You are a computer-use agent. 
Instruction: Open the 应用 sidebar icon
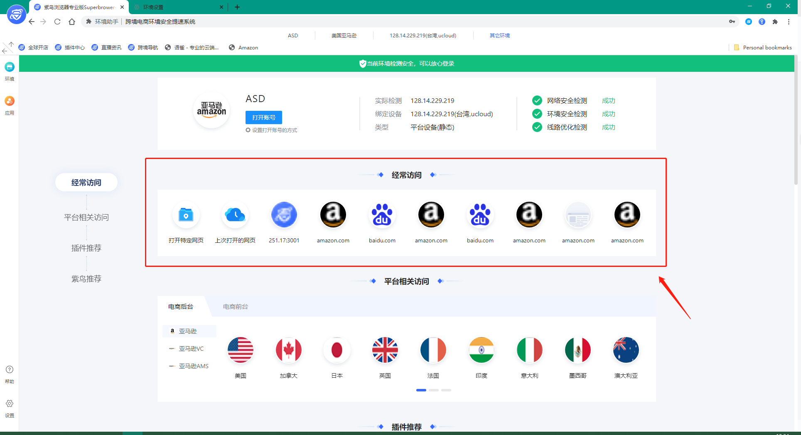pyautogui.click(x=10, y=101)
